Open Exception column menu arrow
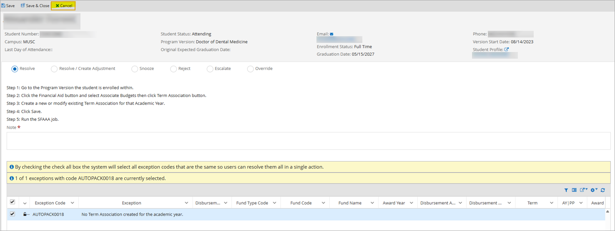 186,203
